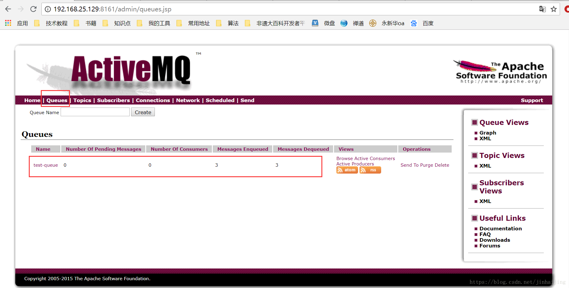This screenshot has height=288, width=569.
Task: Click the browser forward arrow
Action: [x=21, y=9]
